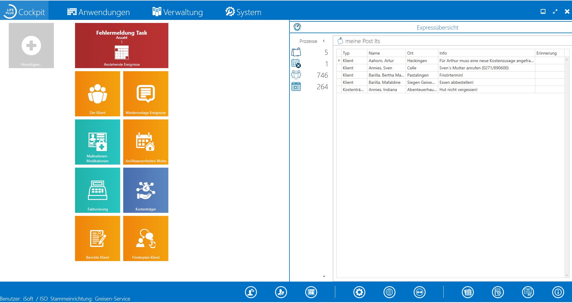Open the Fakturierung tile
The width and height of the screenshot is (572, 303).
tap(97, 190)
